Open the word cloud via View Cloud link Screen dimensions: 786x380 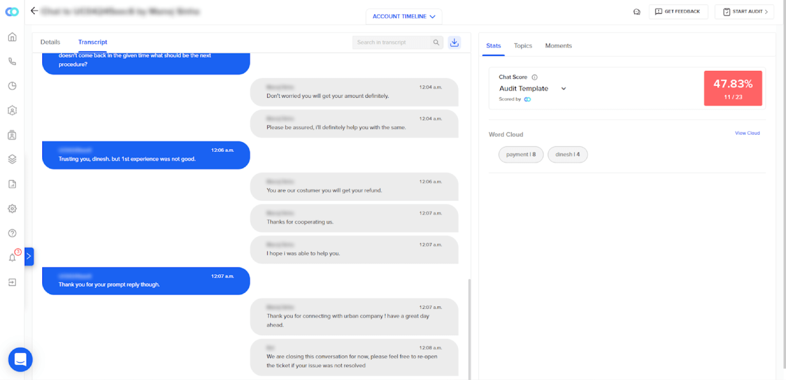(747, 133)
